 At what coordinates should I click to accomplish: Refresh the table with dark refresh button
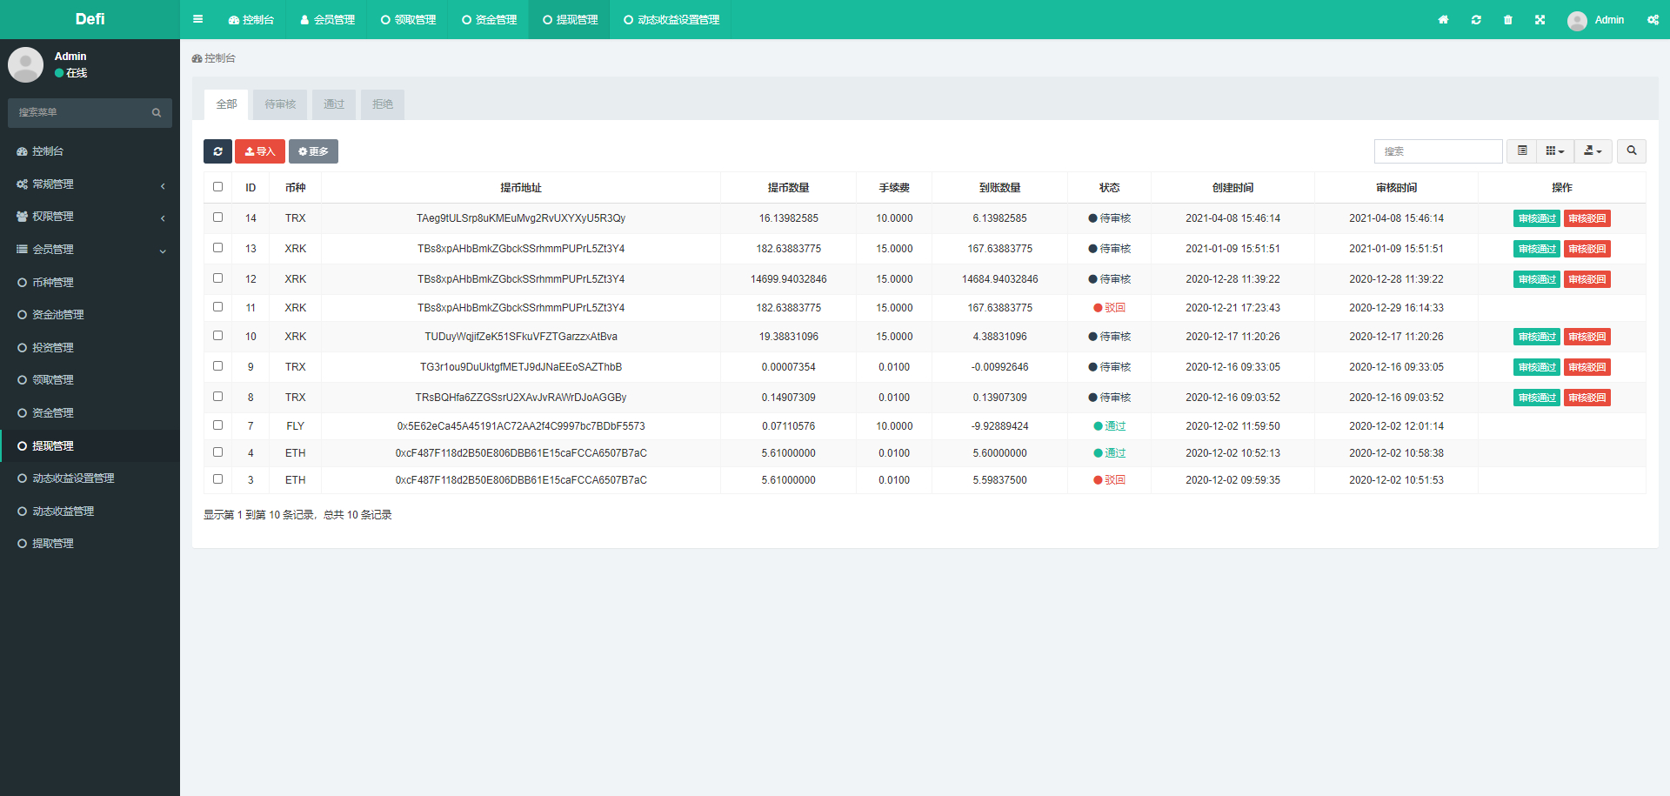pos(217,151)
